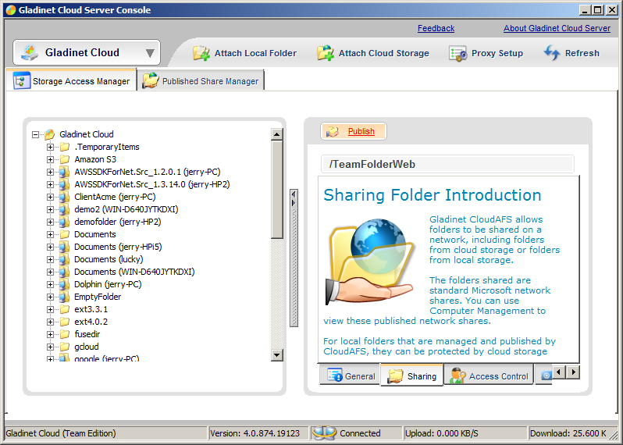Expand the ext4.0.2 tree node
Viewport: 623px width, 445px height.
50,322
